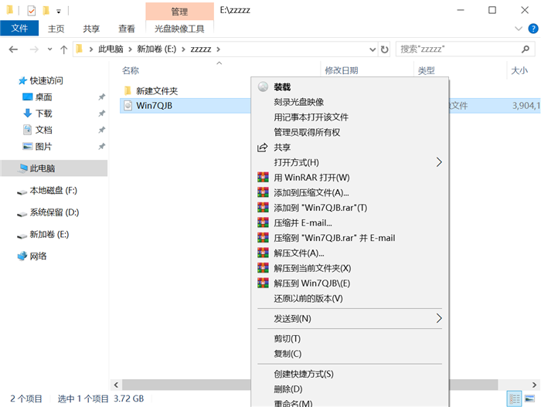541x407 pixels.
Task: Open the 文件 ribbon tab
Action: click(19, 29)
